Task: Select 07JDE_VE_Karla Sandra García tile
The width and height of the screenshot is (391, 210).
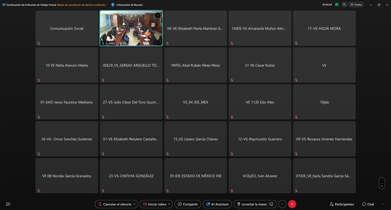Action: 324,176
